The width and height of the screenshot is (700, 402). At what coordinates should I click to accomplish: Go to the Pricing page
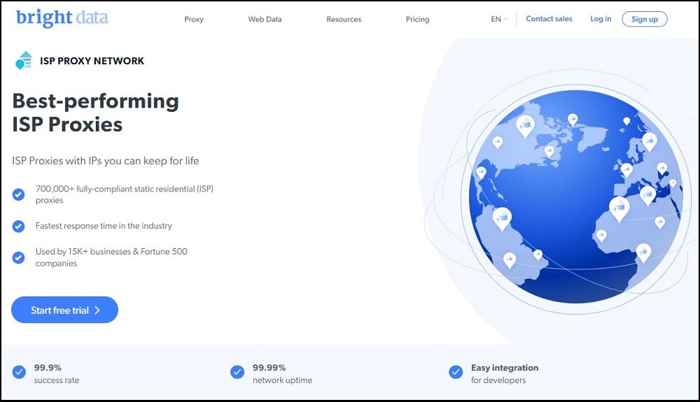click(417, 19)
